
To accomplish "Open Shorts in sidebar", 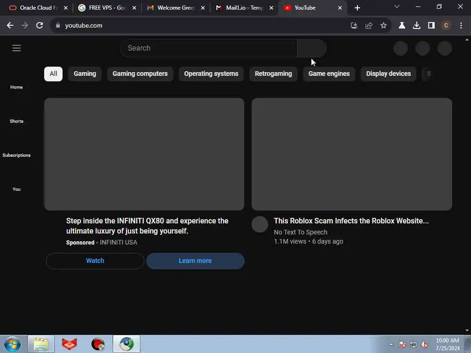I will coord(17,121).
